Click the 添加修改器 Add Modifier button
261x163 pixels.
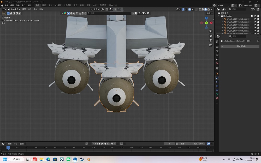241,46
